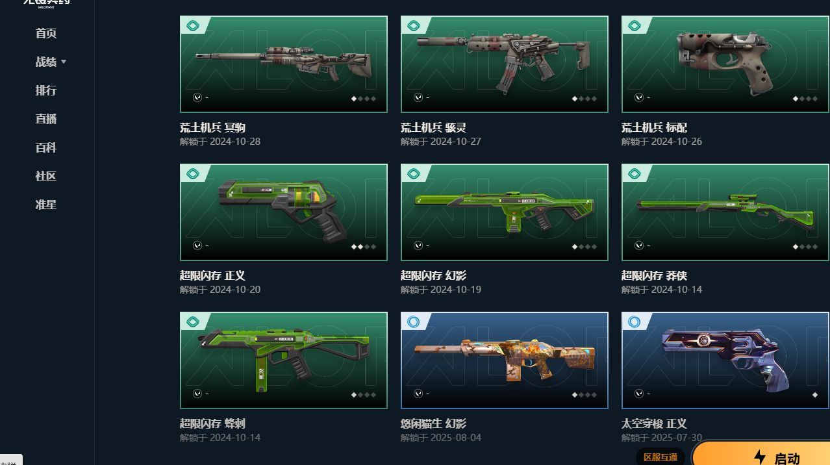Open the 首页 menu item
This screenshot has height=465, width=830.
(x=46, y=33)
